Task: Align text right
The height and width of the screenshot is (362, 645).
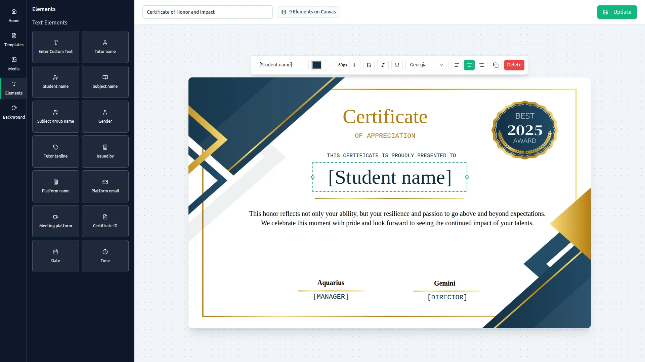Action: tap(482, 65)
